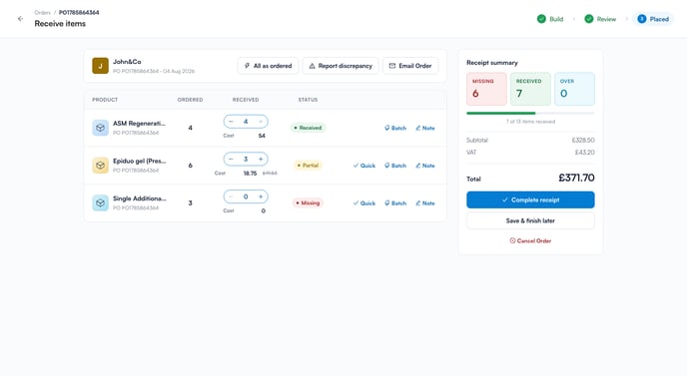The height and width of the screenshot is (376, 687).
Task: Click the ORDERED column header
Action: click(190, 100)
